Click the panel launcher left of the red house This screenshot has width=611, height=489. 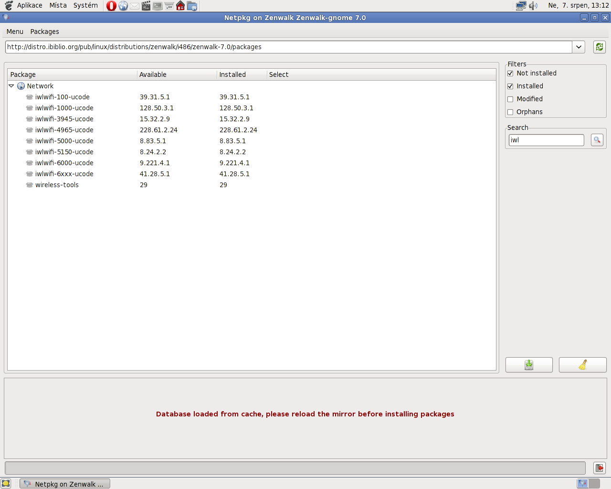pos(169,6)
